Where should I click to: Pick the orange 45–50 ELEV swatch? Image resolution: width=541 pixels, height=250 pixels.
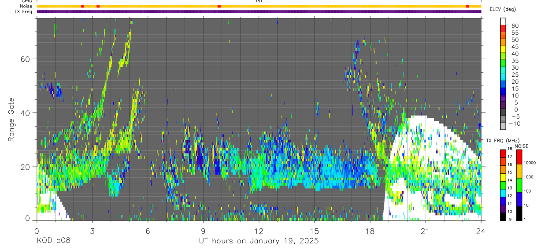click(x=503, y=43)
